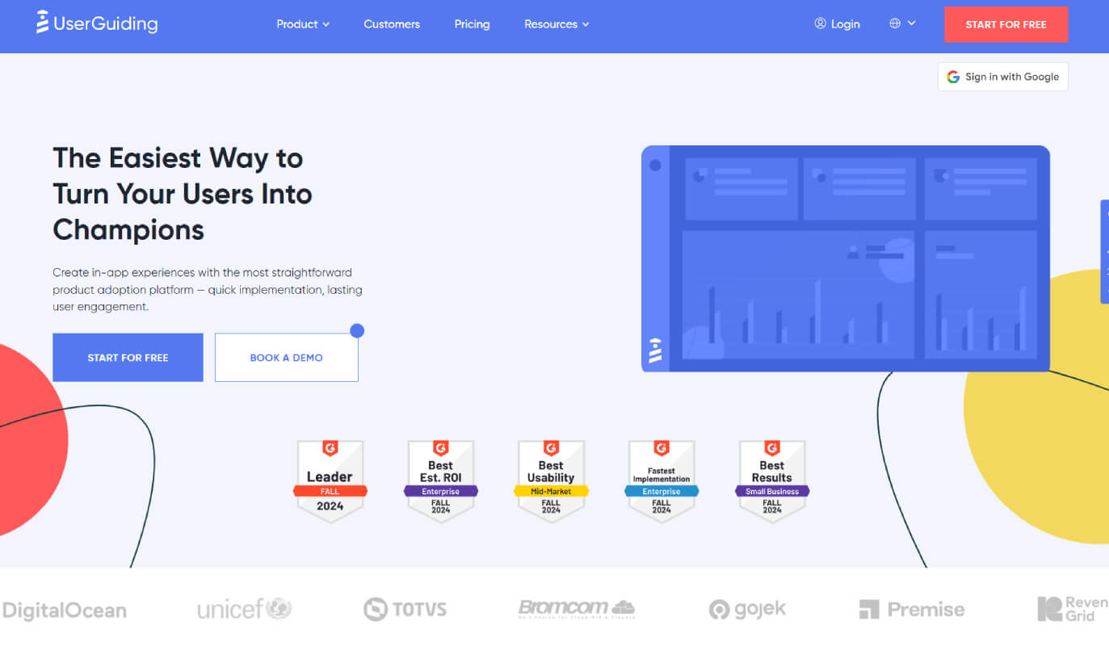Click the Bromcom logo
The image size is (1109, 646).
click(x=577, y=609)
